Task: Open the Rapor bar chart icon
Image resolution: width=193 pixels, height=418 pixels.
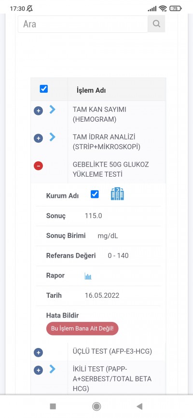Action: tap(88, 276)
